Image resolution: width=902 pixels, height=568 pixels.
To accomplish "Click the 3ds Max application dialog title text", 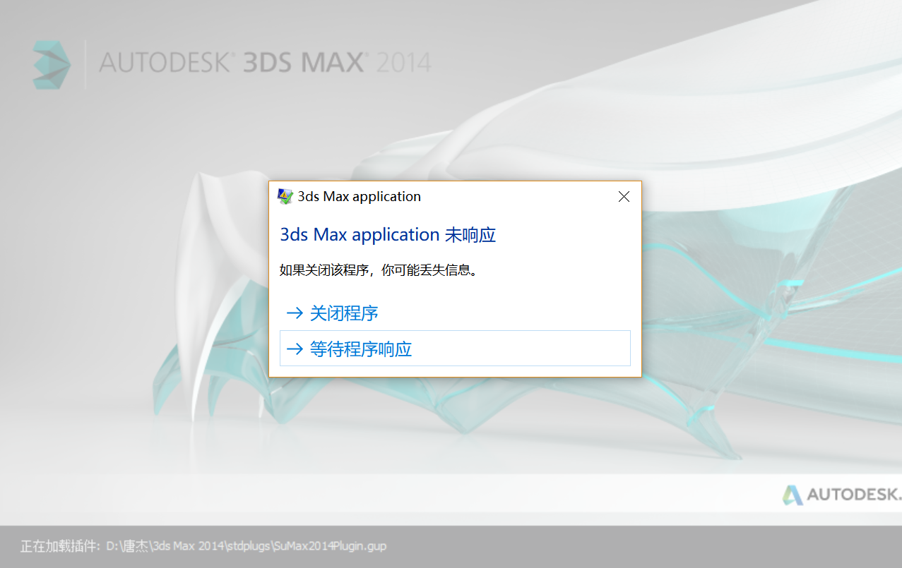I will coord(359,197).
